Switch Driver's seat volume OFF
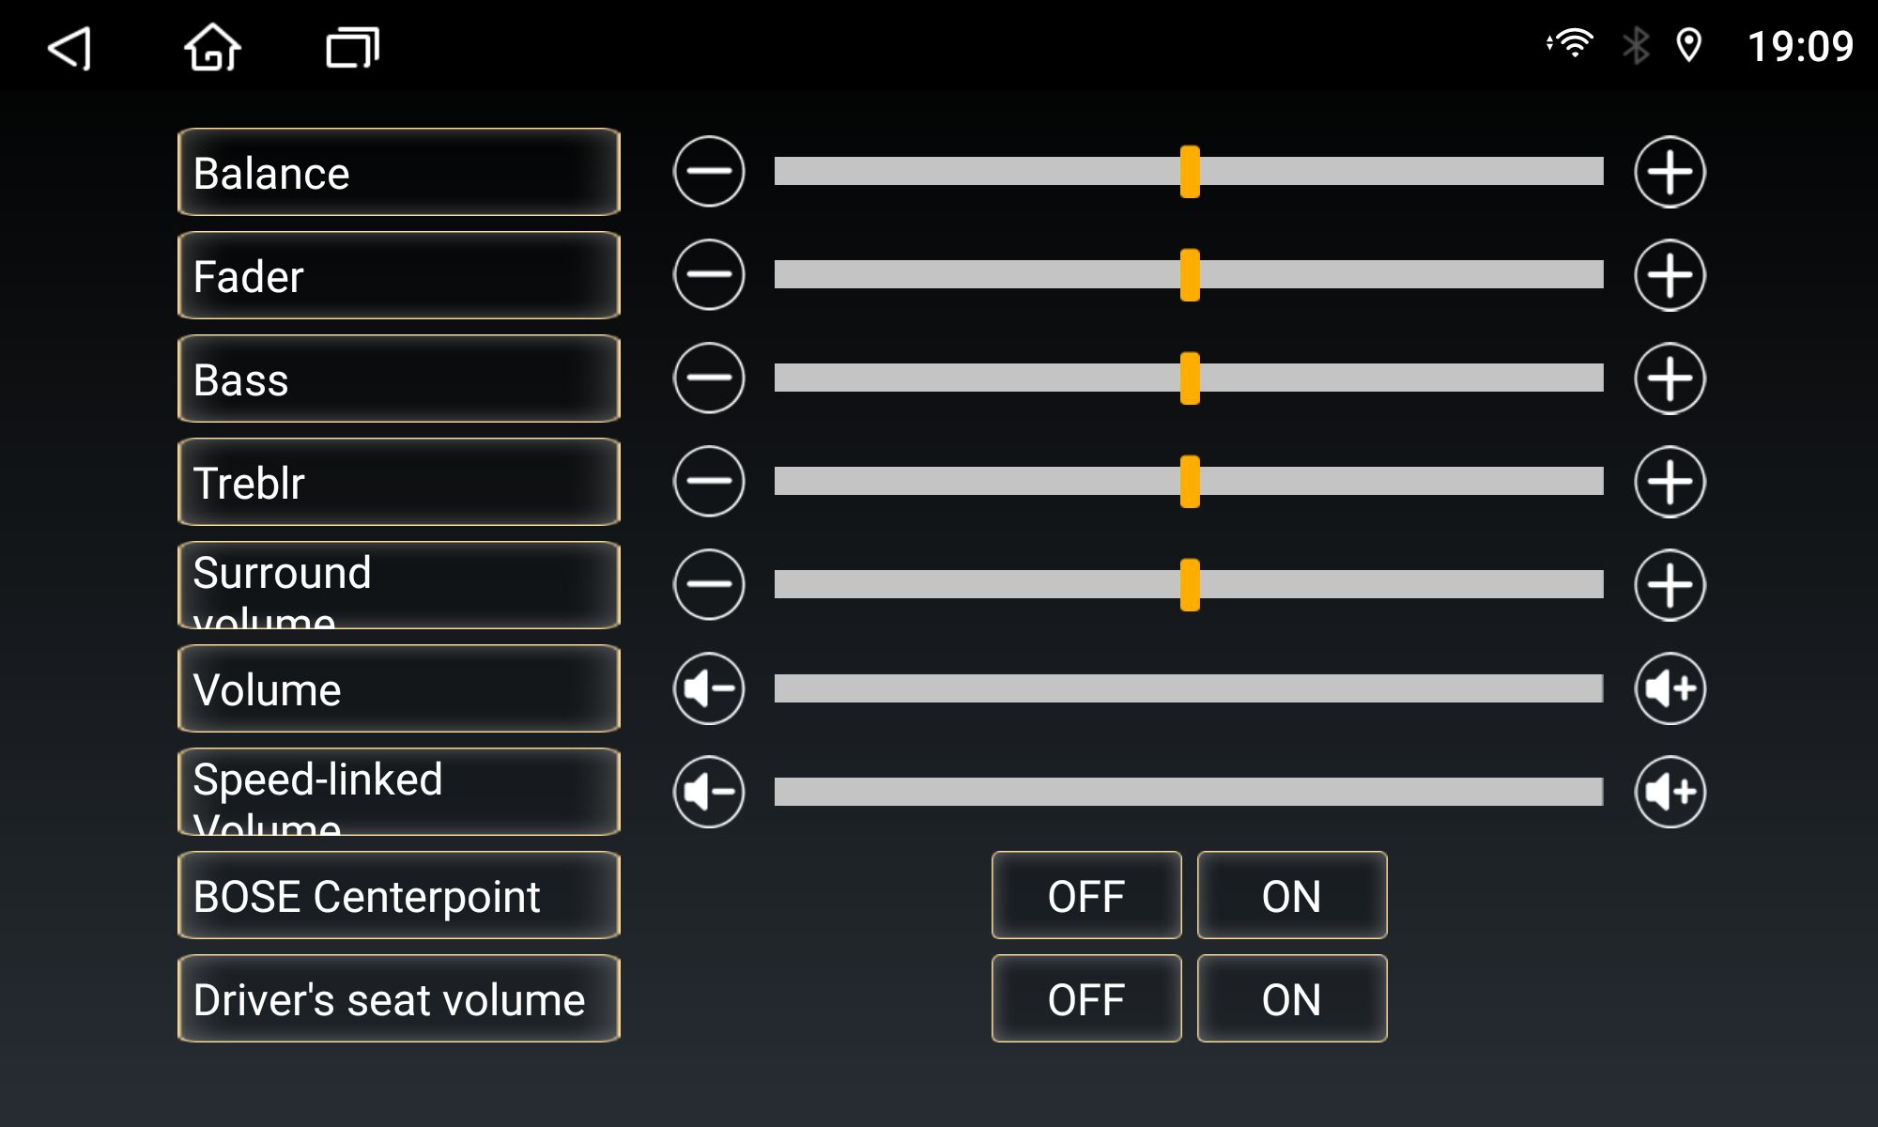This screenshot has width=1878, height=1127. 1086,998
